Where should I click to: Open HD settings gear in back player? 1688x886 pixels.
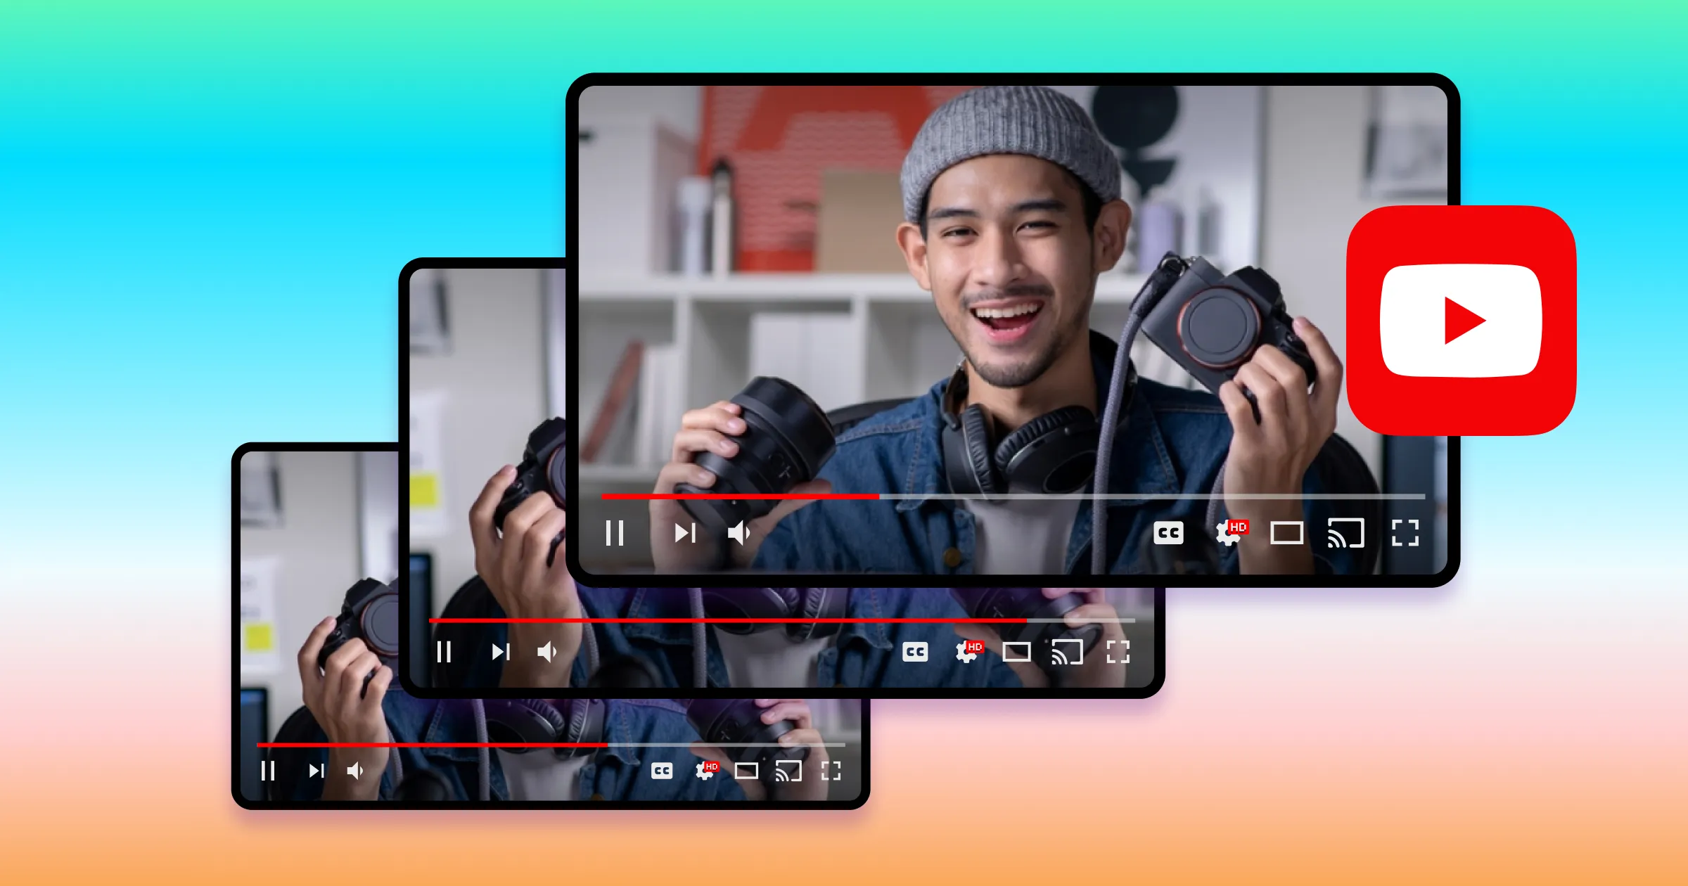pos(706,770)
